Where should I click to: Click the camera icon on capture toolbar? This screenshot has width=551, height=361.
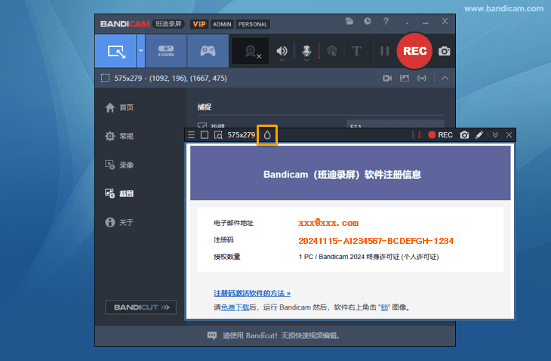[464, 135]
